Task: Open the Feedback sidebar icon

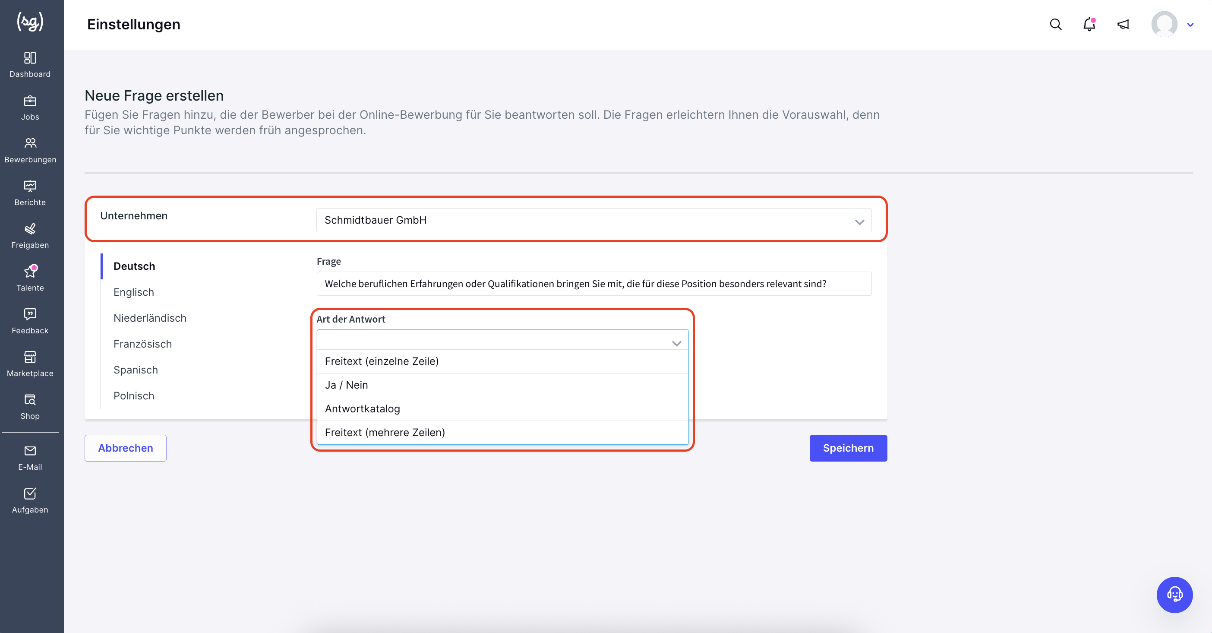Action: [x=30, y=314]
